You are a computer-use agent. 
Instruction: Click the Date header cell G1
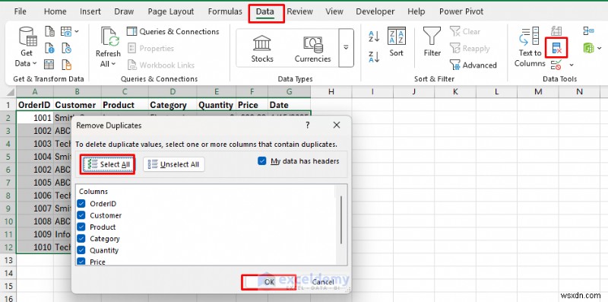click(290, 105)
